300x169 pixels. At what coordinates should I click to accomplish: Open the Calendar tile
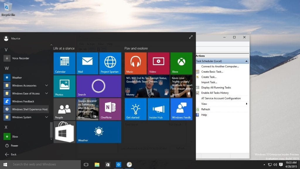click(x=64, y=63)
